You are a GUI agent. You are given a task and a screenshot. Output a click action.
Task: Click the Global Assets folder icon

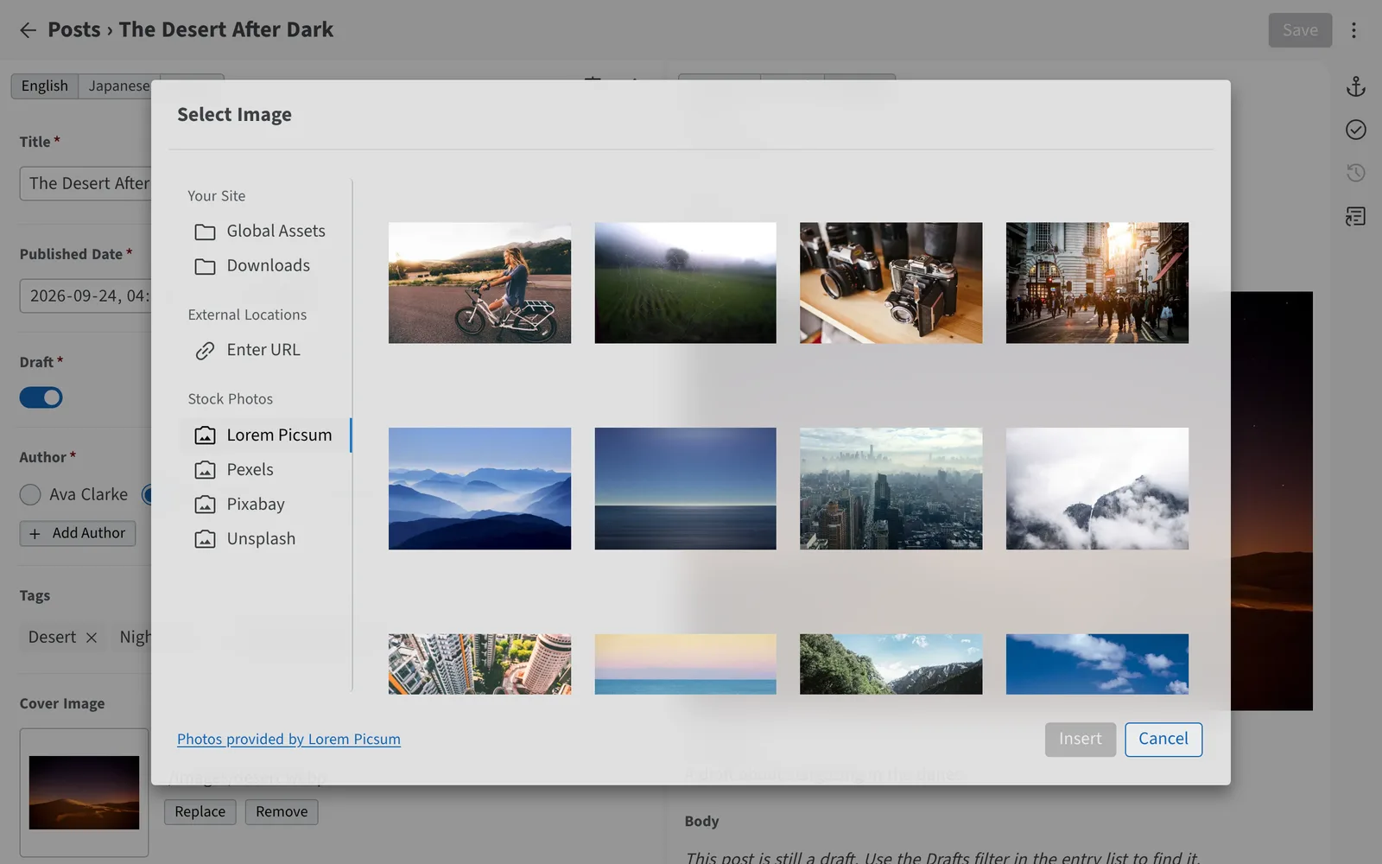tap(205, 232)
